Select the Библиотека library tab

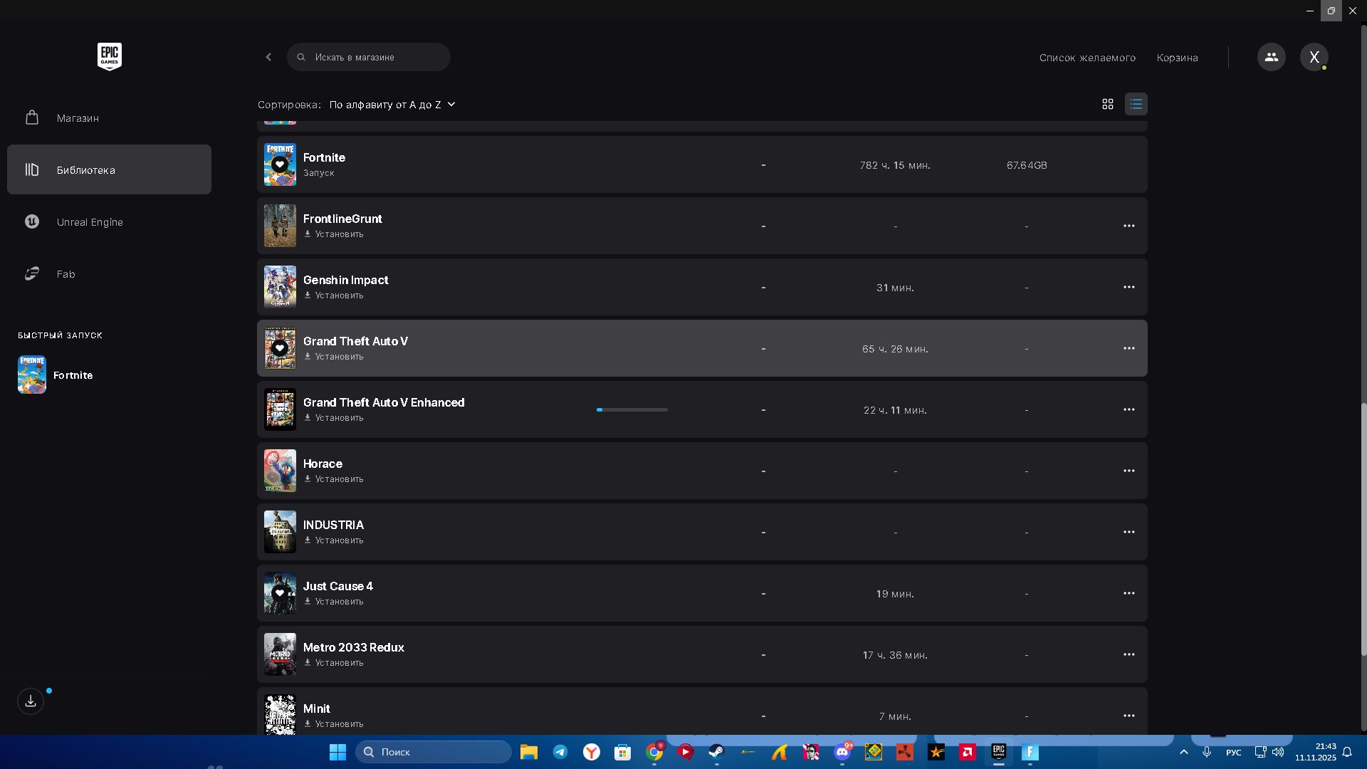(x=86, y=170)
